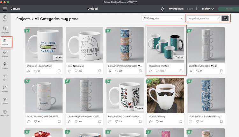
Task: Click the Drawn Happy Phrases Stack title
Action: [84, 117]
